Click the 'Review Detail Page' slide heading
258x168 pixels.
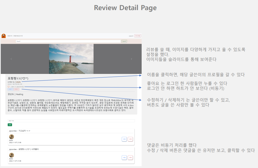tap(125, 8)
